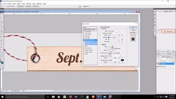Switch to the Histogram tab
Screen dimensions: 176x99
pyautogui.click(x=166, y=11)
